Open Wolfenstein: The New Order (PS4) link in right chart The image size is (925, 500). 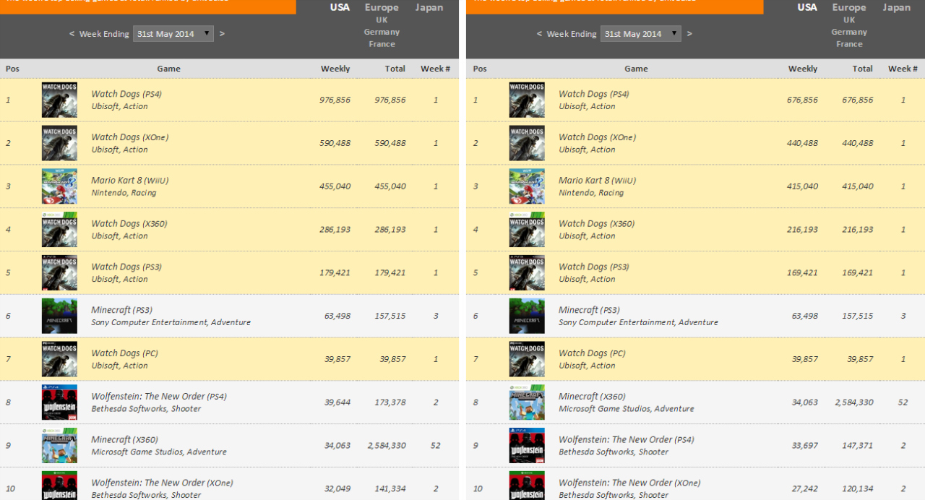point(626,439)
